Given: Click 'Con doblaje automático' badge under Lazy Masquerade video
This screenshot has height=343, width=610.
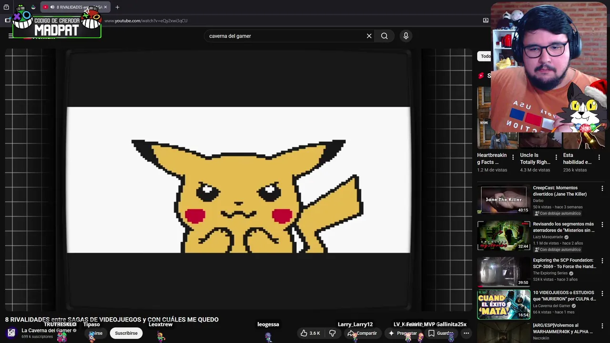Looking at the screenshot, I should [x=557, y=250].
